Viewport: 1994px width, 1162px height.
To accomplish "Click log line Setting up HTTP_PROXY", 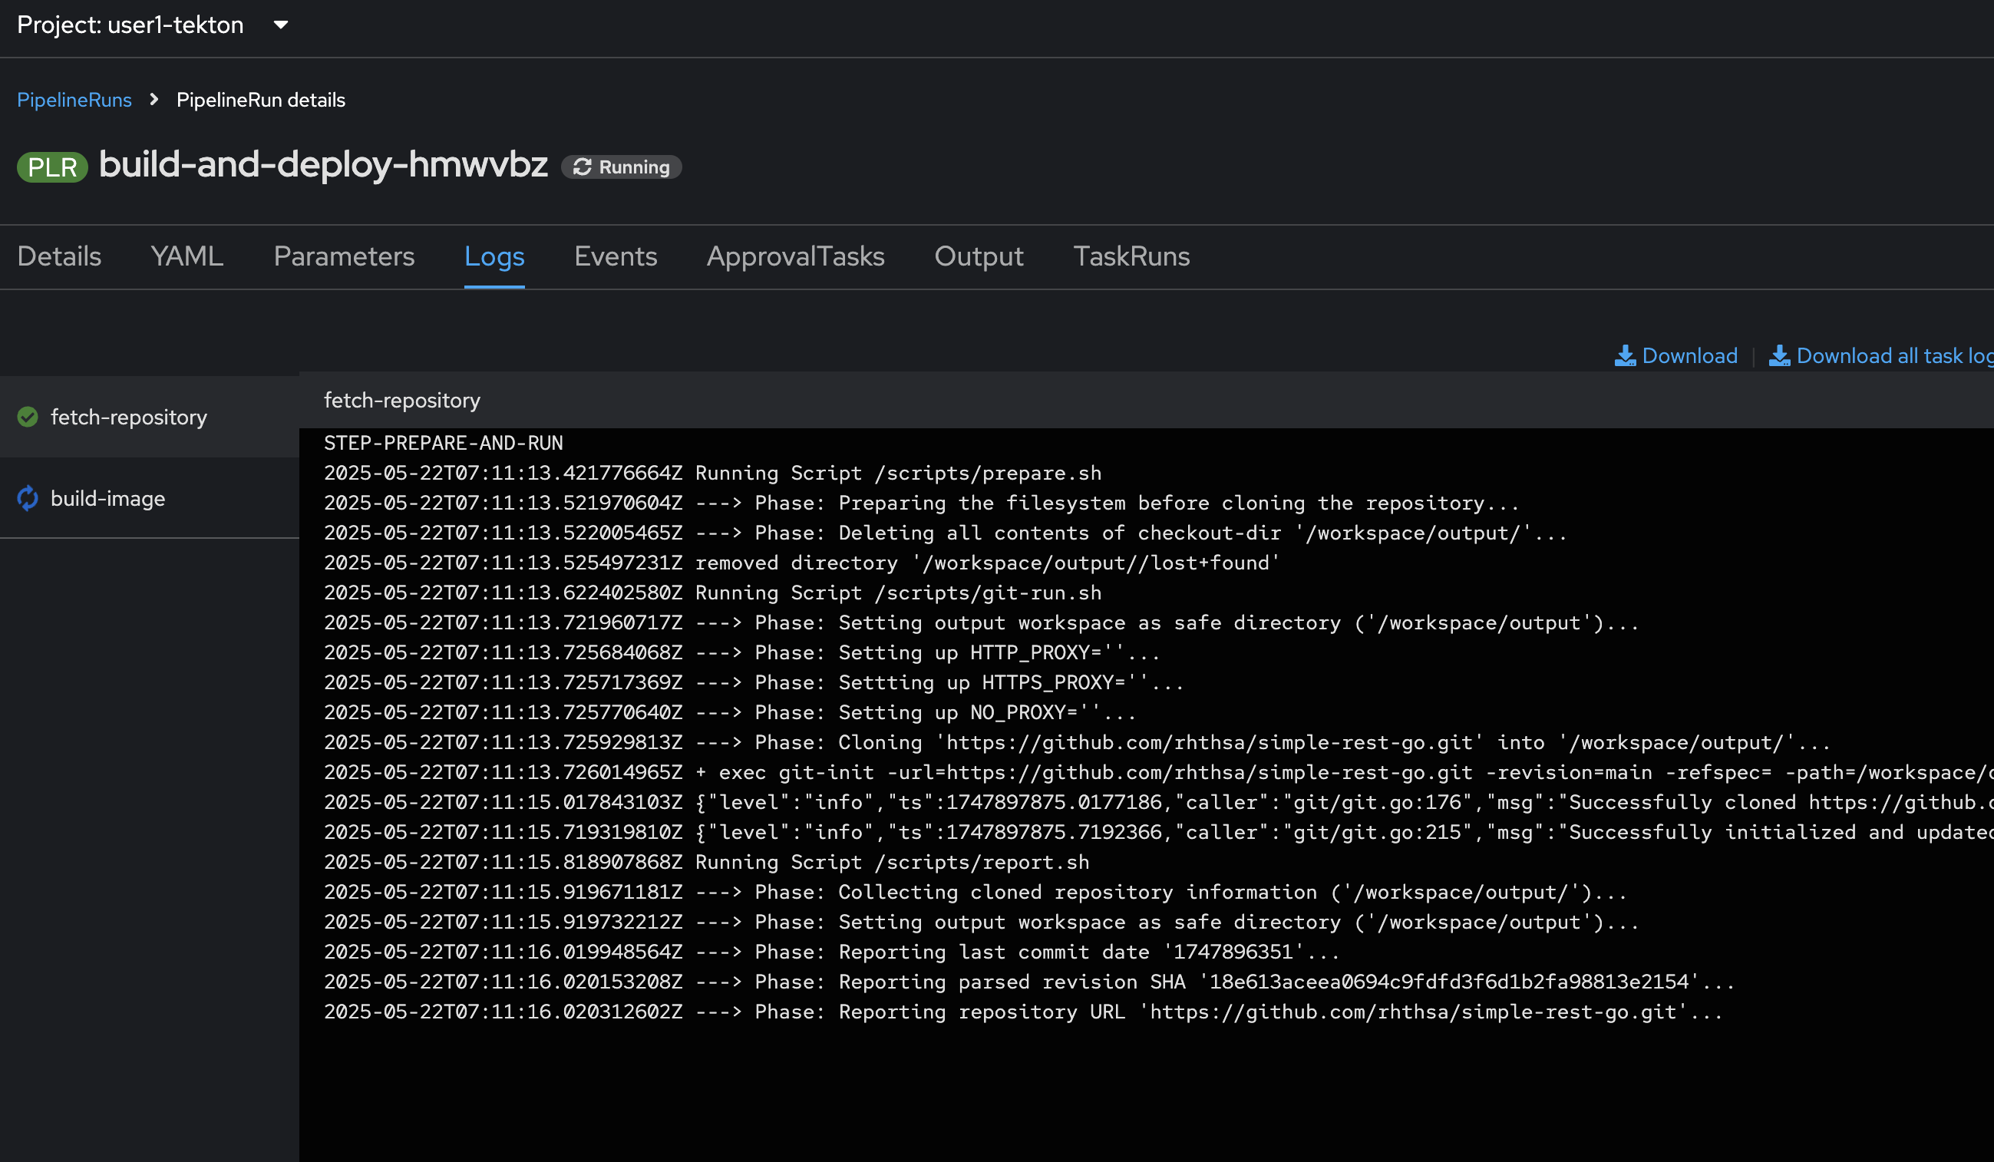I will (x=742, y=653).
